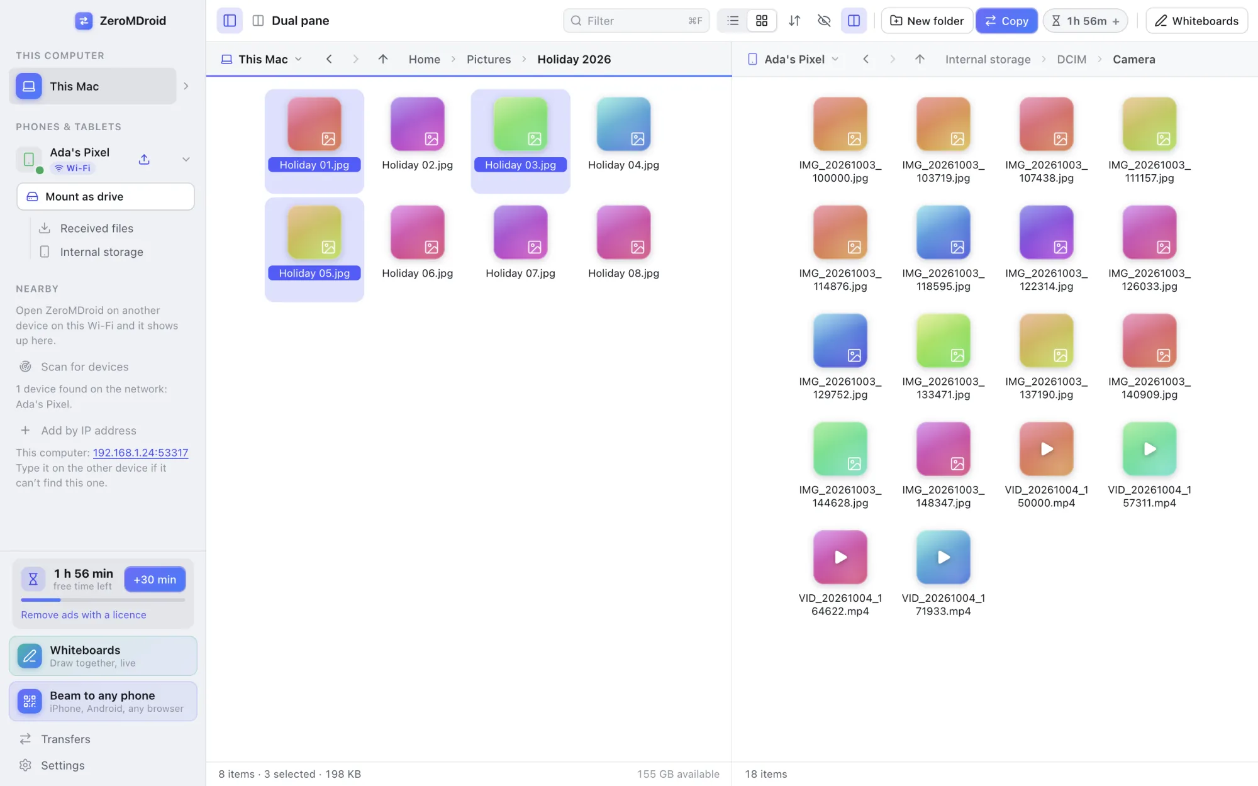Focus the Filter search field
The image size is (1258, 786).
click(x=636, y=21)
